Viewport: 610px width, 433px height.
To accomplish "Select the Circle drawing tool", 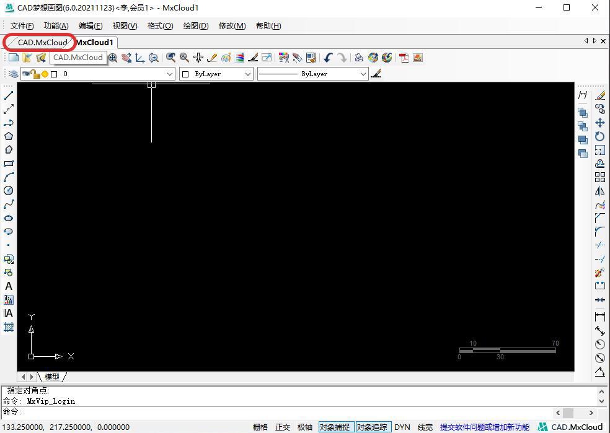I will (9, 191).
